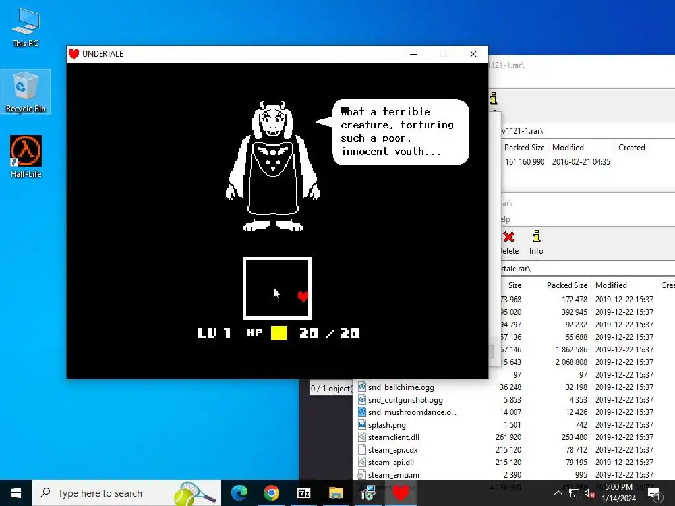Open 7-Zip from the taskbar
The height and width of the screenshot is (506, 675).
pyautogui.click(x=303, y=493)
